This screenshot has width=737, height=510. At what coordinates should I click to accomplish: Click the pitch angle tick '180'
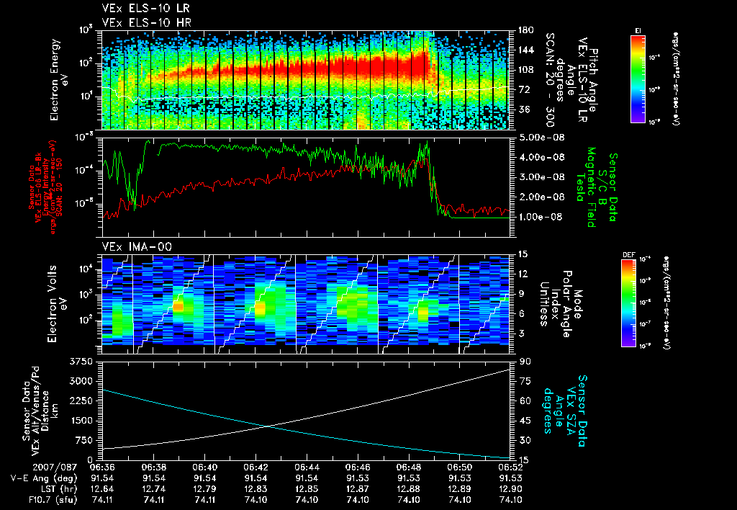pos(525,30)
